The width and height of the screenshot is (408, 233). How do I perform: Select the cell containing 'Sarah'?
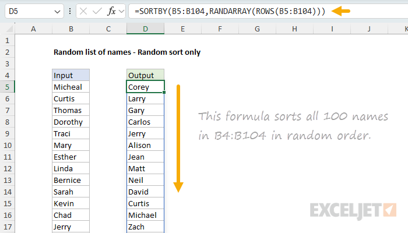[x=71, y=192]
